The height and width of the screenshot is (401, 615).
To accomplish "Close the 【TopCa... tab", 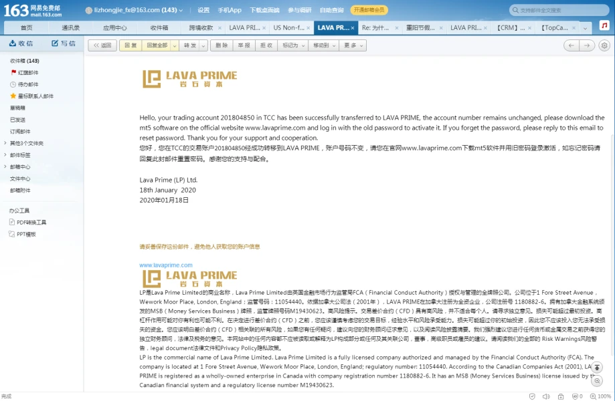I will click(574, 28).
